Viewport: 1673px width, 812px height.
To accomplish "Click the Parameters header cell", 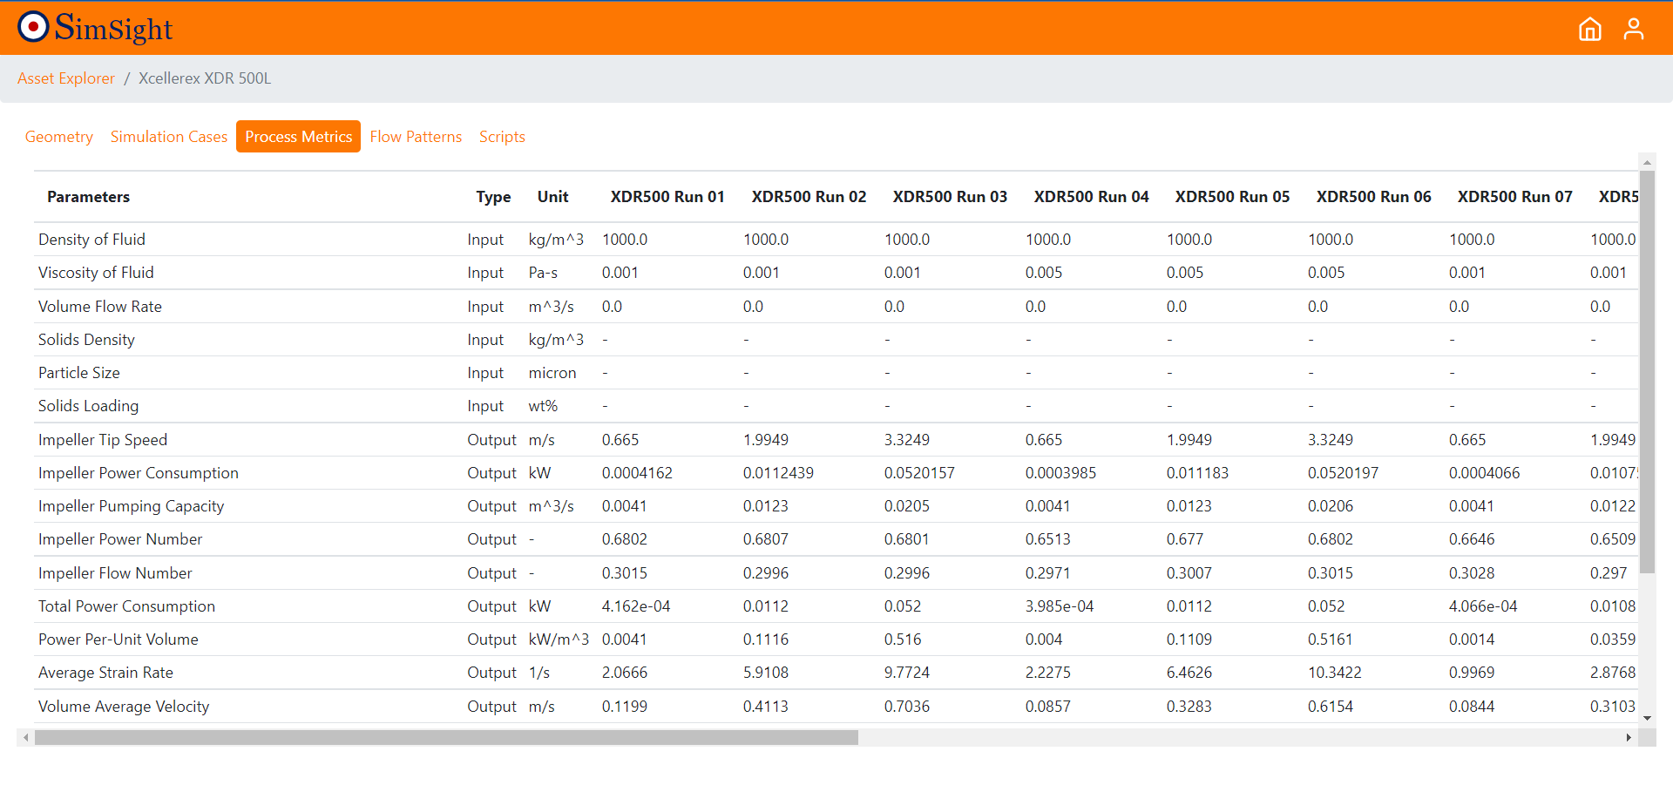I will point(88,196).
